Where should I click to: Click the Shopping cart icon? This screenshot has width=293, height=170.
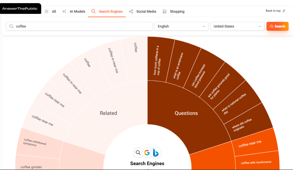tap(165, 11)
